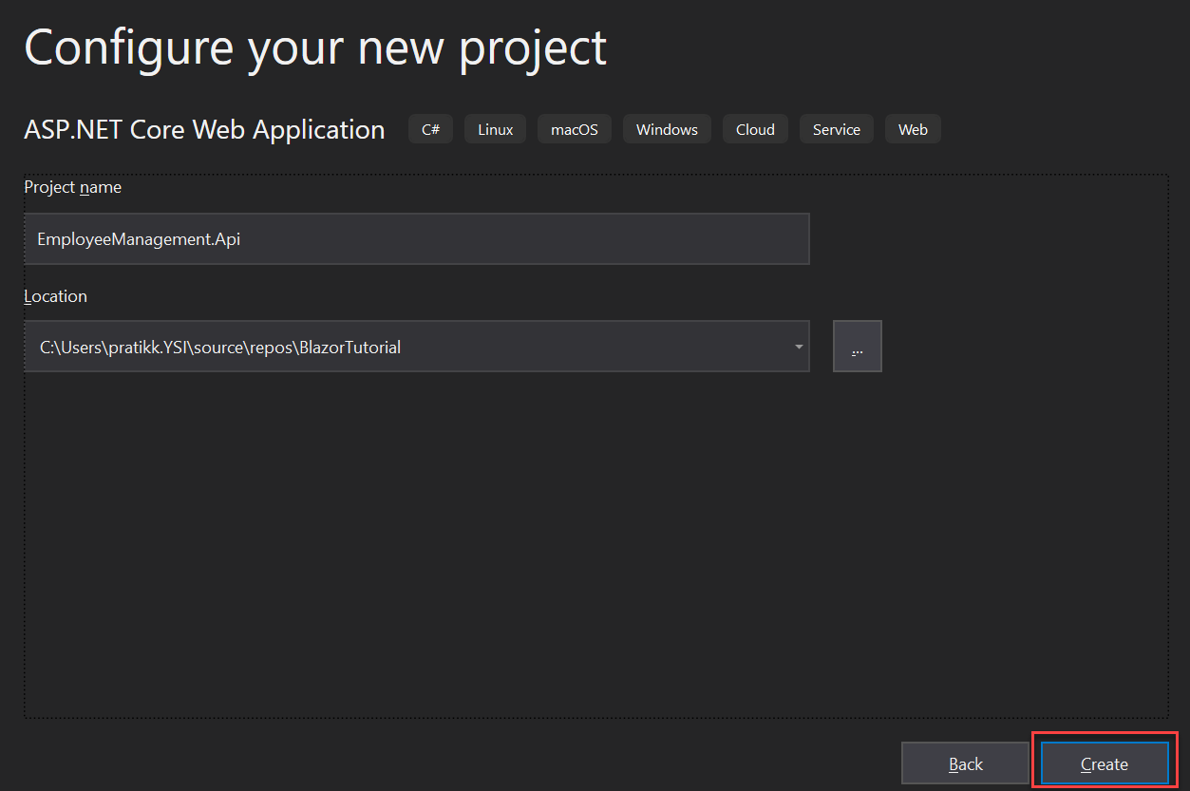Click the C# language tag
Screen dimensions: 1190x791
[x=430, y=129]
